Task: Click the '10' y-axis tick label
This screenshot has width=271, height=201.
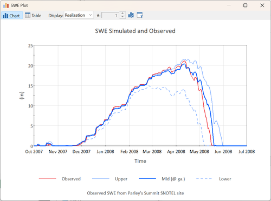Action: (30, 106)
